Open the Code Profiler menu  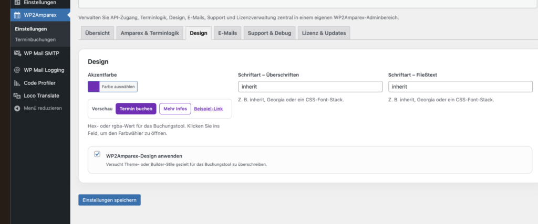pyautogui.click(x=40, y=83)
